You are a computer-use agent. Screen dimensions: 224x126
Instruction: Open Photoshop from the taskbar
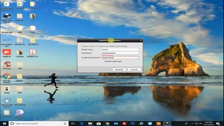pyautogui.click(x=133, y=124)
